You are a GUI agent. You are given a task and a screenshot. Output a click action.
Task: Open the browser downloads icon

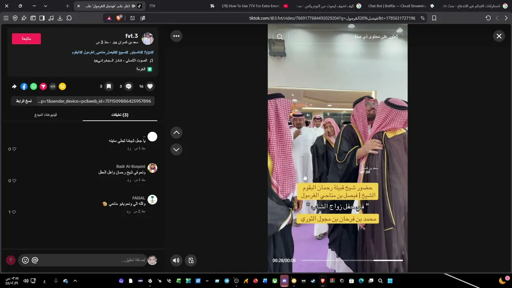60,18
